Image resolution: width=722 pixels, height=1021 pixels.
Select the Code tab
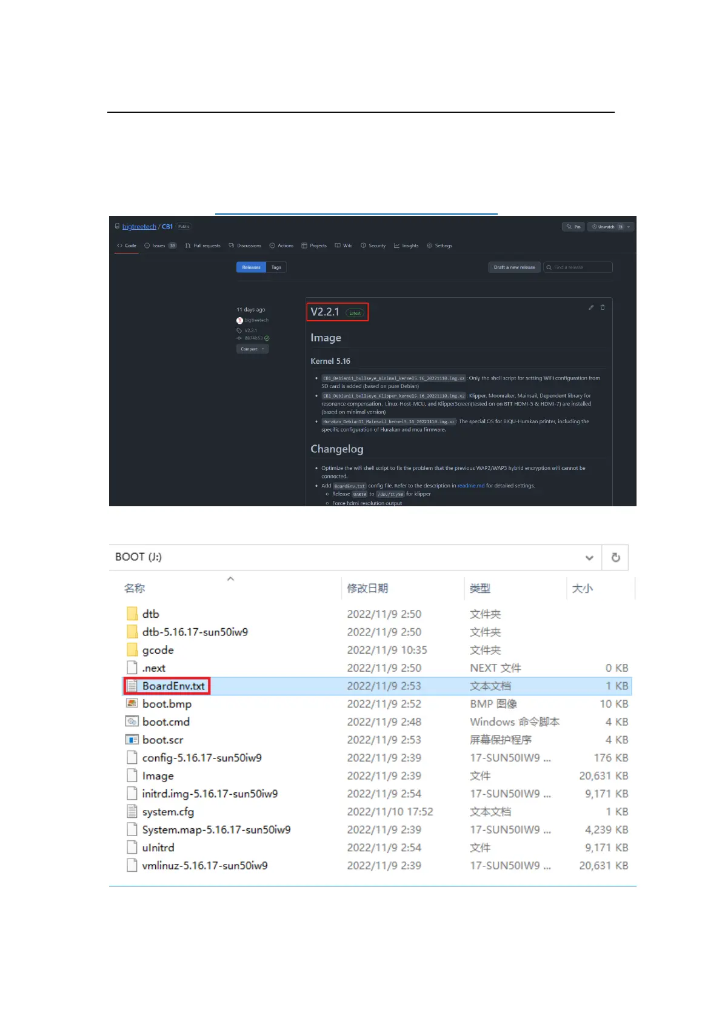127,246
